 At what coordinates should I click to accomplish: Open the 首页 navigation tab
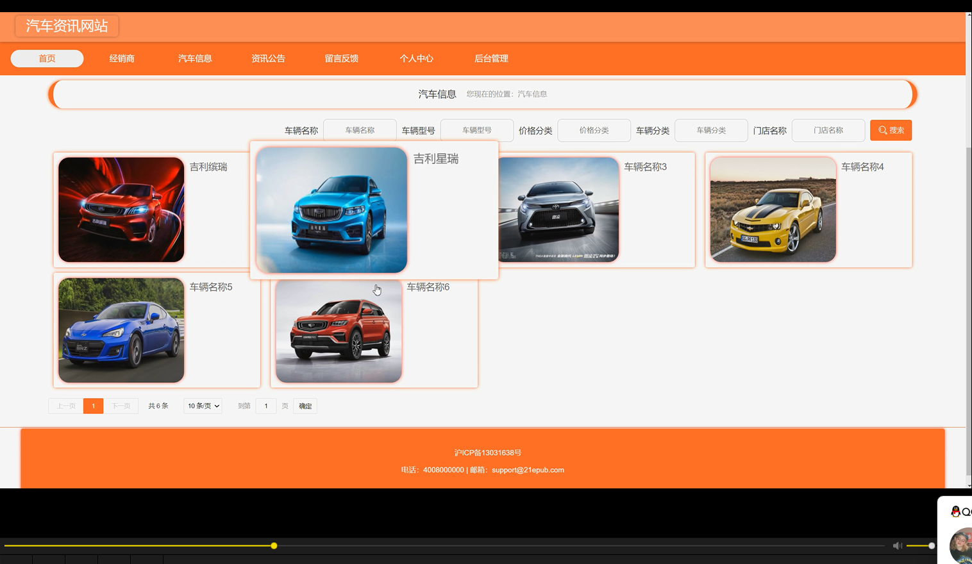click(x=47, y=58)
